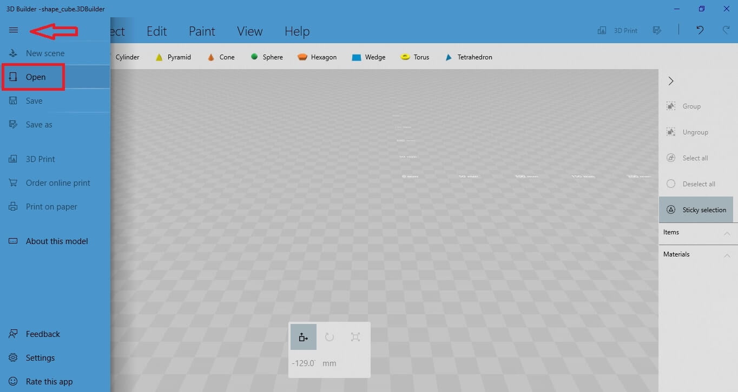The image size is (738, 392).
Task: Click the move distance value field
Action: (304, 363)
